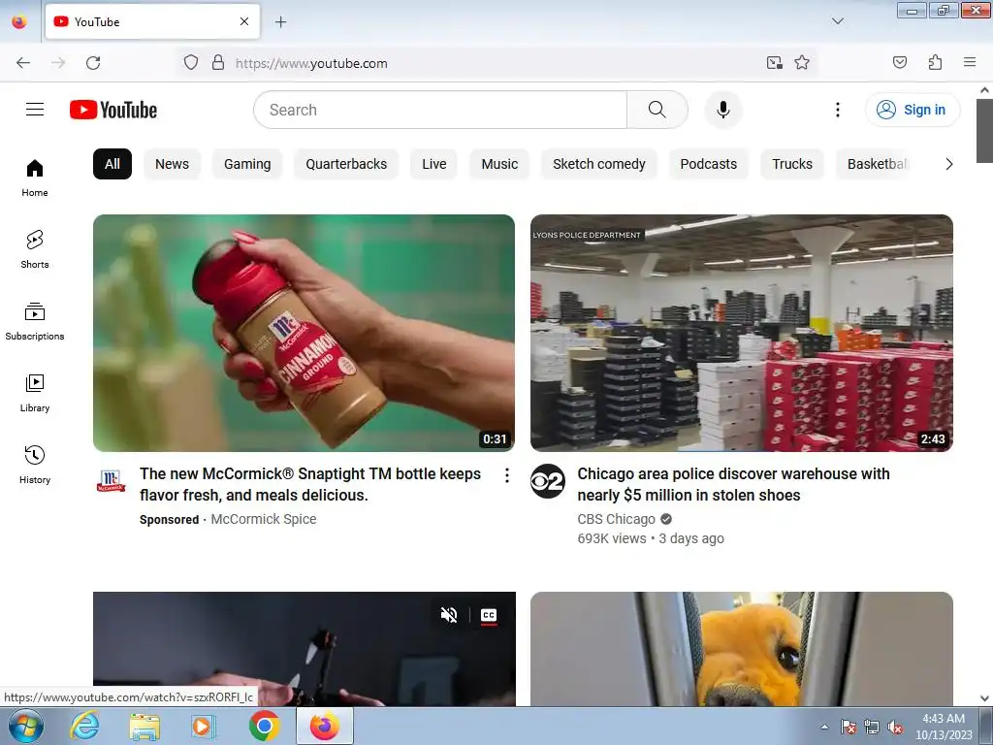Open the YouTube hamburger guide menu
This screenshot has width=993, height=745.
tap(35, 110)
